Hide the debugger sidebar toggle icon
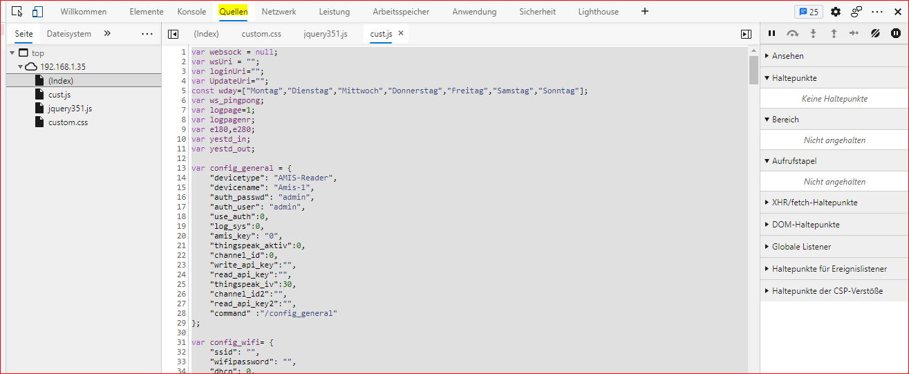 746,34
